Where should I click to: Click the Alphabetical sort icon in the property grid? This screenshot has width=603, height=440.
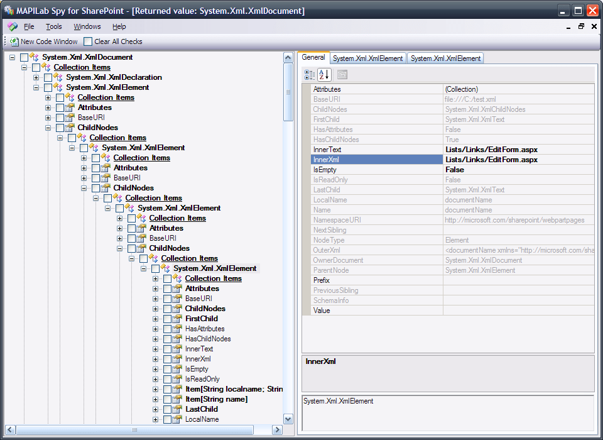[x=324, y=74]
